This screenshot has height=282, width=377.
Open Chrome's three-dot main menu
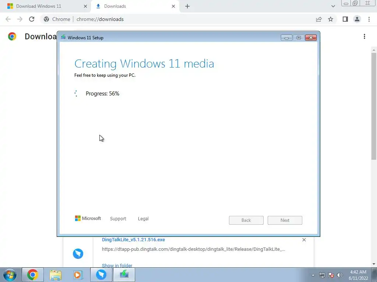click(369, 19)
